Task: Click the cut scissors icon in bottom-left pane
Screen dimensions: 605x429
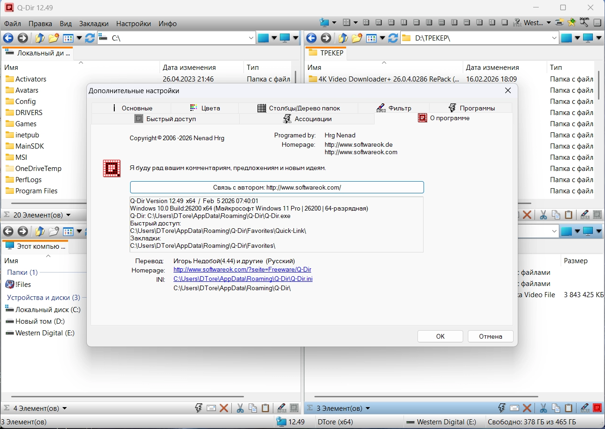Action: coord(240,409)
